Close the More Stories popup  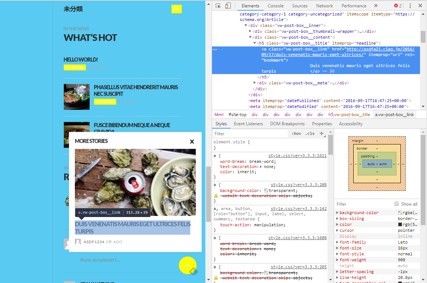pos(192,141)
